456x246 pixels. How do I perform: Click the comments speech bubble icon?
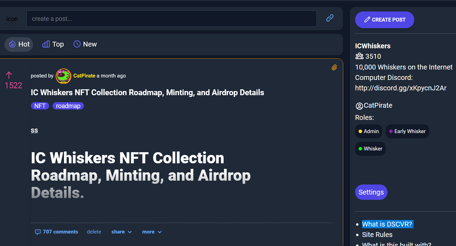pos(38,232)
